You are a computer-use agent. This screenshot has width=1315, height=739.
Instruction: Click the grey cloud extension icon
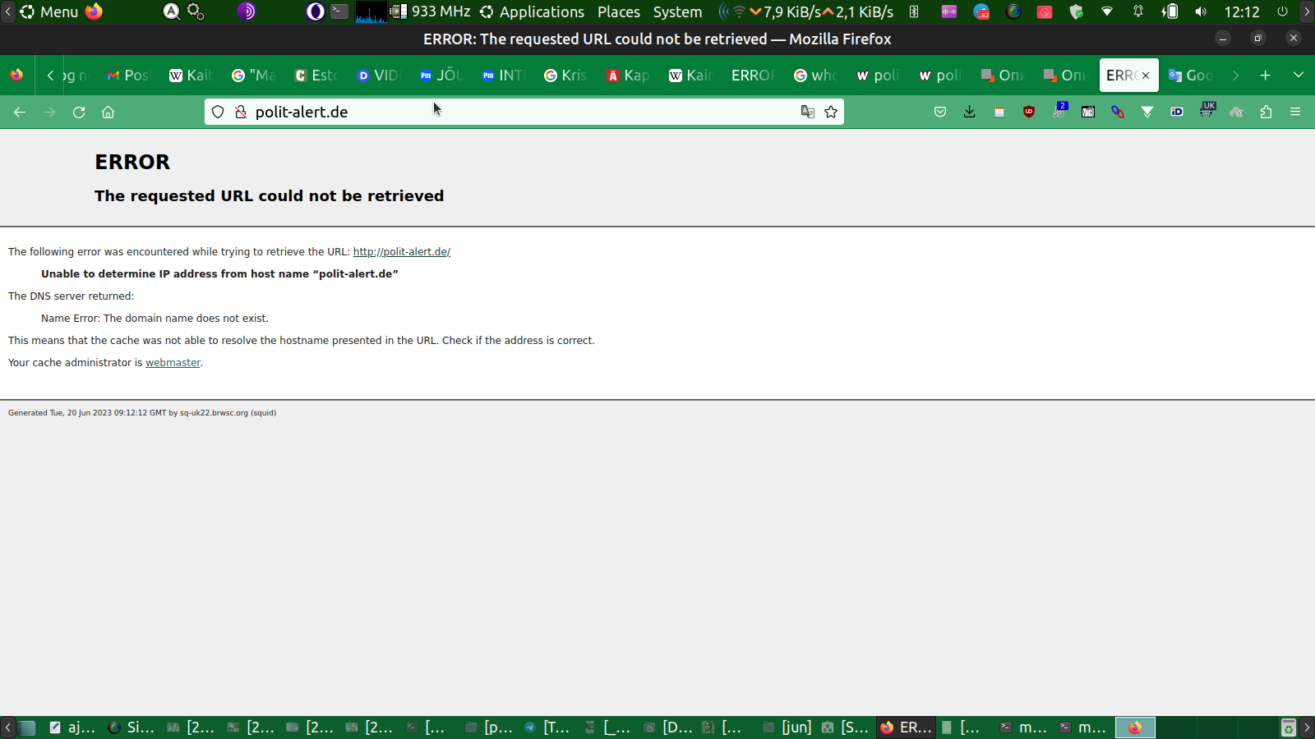[1236, 112]
